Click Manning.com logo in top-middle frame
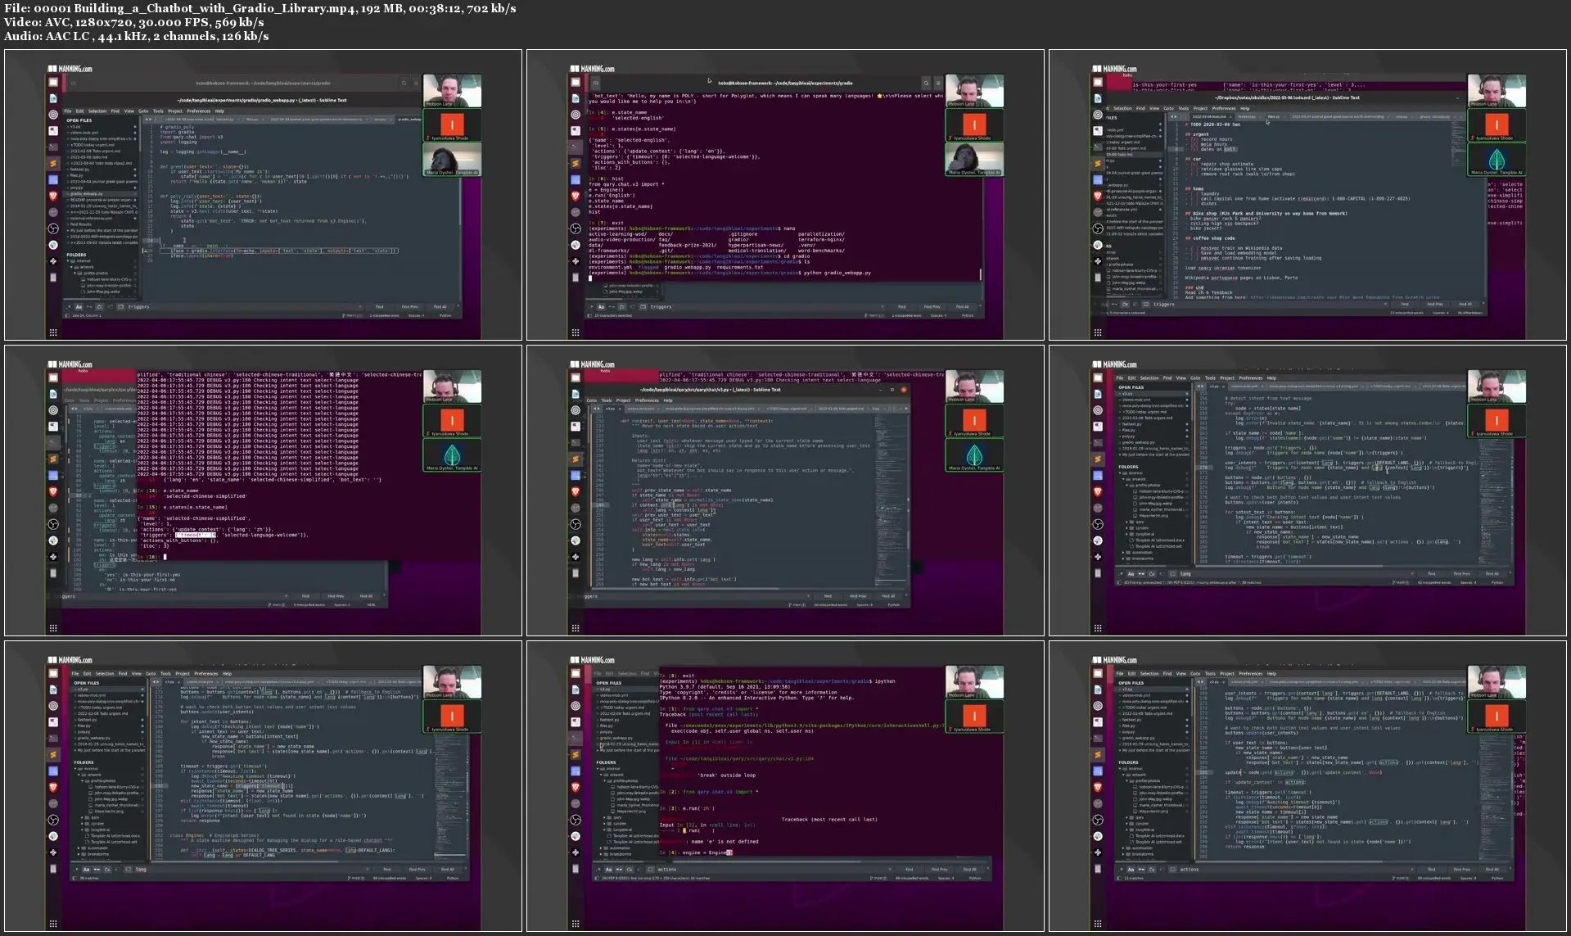 (x=592, y=69)
